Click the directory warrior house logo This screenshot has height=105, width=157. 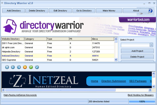coord(10,26)
